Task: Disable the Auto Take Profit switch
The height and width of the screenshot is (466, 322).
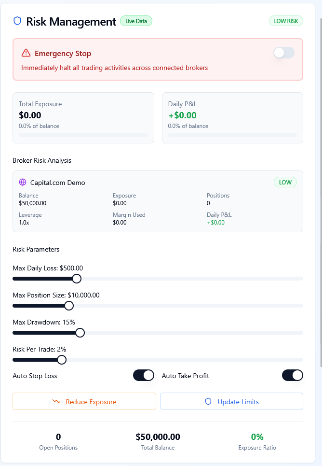Action: click(292, 375)
